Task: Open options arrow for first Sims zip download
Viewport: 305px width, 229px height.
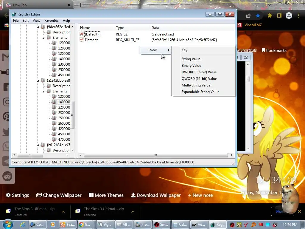Action: (63, 212)
